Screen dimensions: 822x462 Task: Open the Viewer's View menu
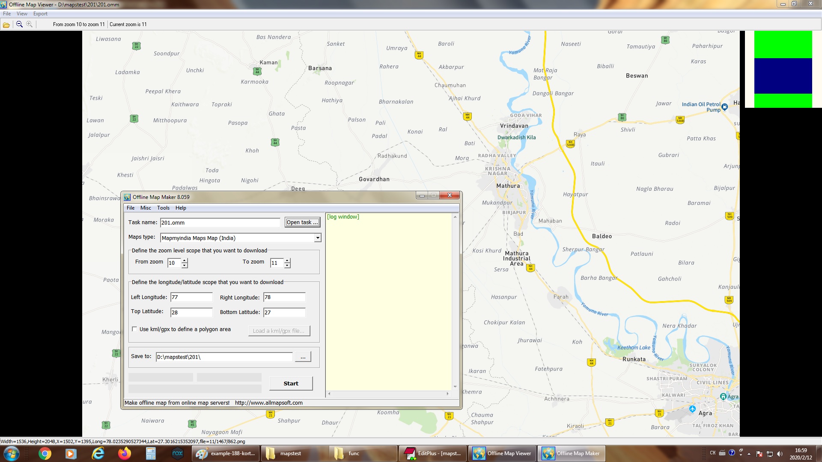[22, 14]
